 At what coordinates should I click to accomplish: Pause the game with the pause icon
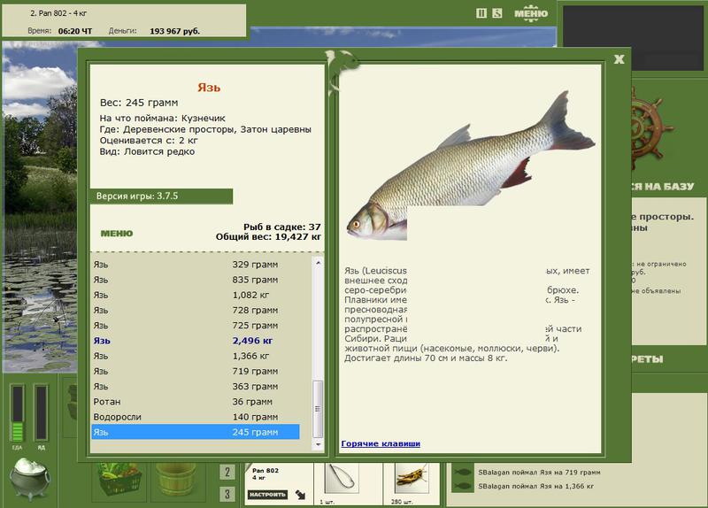(481, 13)
